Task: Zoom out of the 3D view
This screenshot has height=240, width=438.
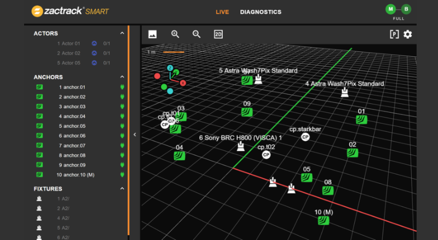Action: click(x=197, y=34)
